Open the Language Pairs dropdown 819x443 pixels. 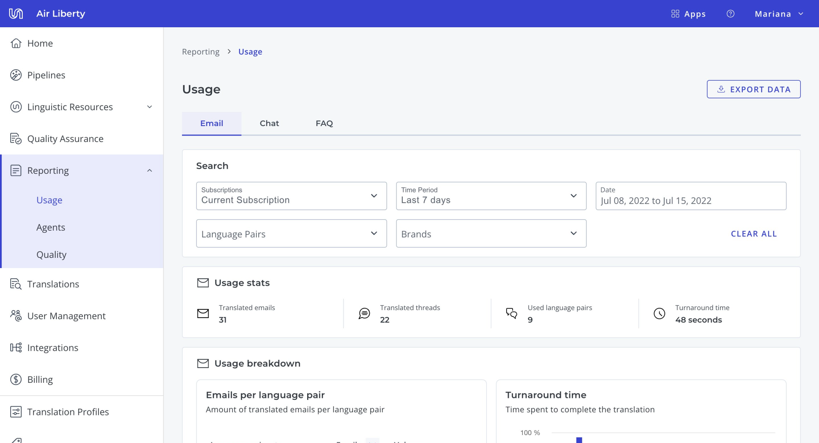291,234
